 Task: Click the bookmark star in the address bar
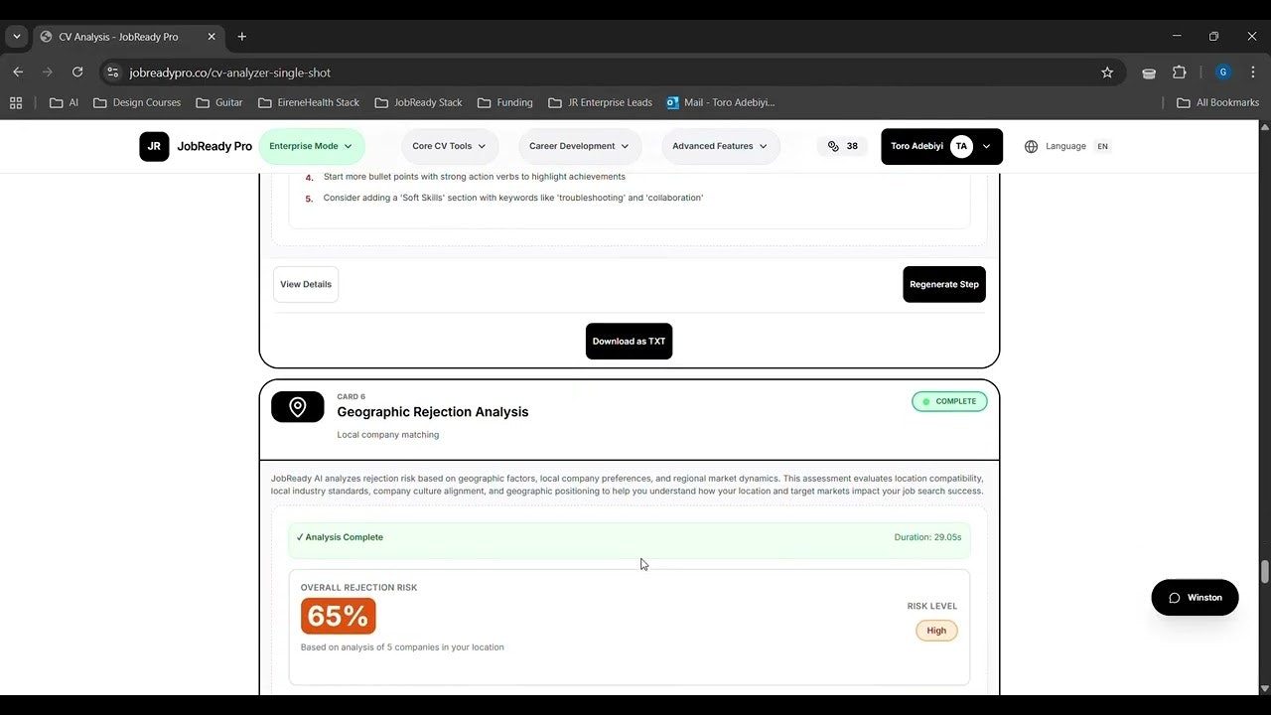tap(1107, 71)
